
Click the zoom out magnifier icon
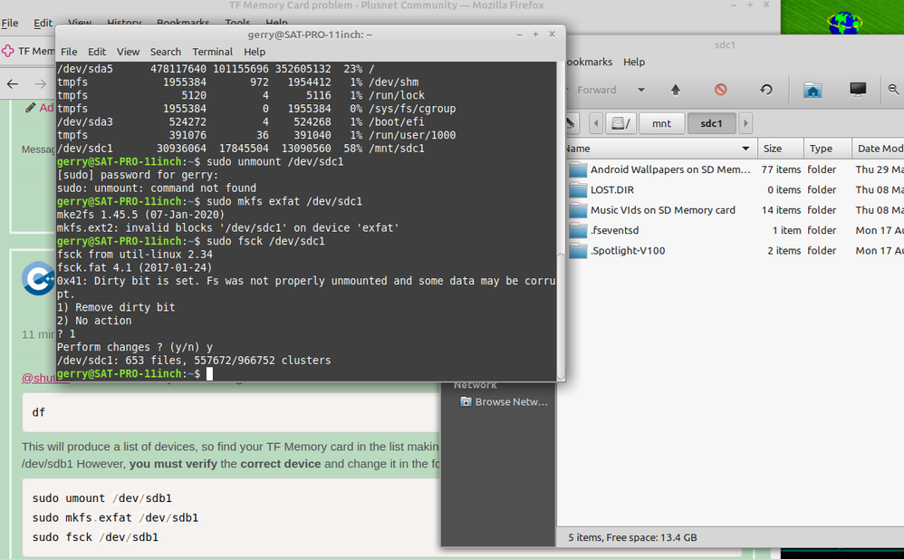pos(894,90)
